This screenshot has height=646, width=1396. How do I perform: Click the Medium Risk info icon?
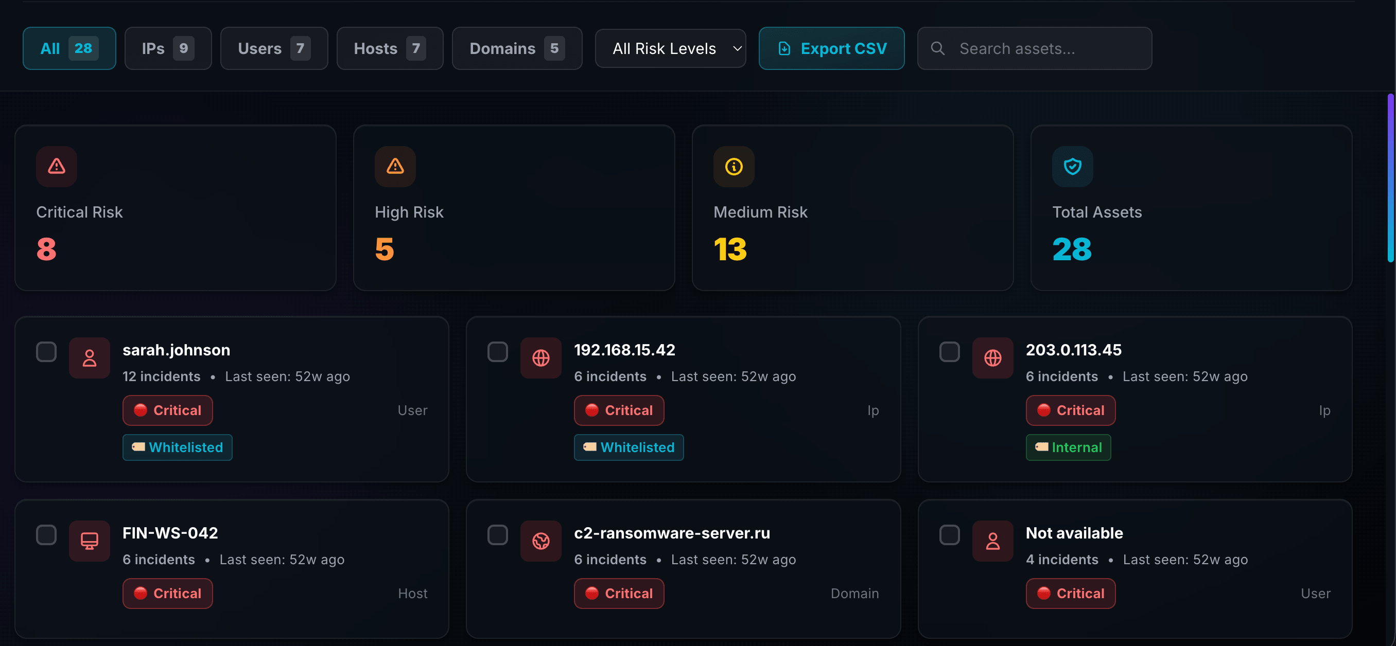point(734,166)
